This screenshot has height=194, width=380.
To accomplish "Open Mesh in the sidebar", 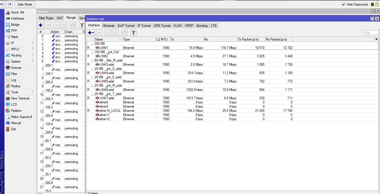I will click(15, 37).
